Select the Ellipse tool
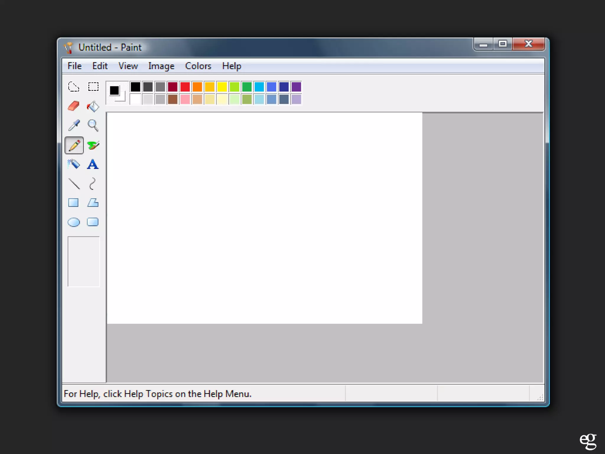This screenshot has height=454, width=605. pyautogui.click(x=74, y=222)
